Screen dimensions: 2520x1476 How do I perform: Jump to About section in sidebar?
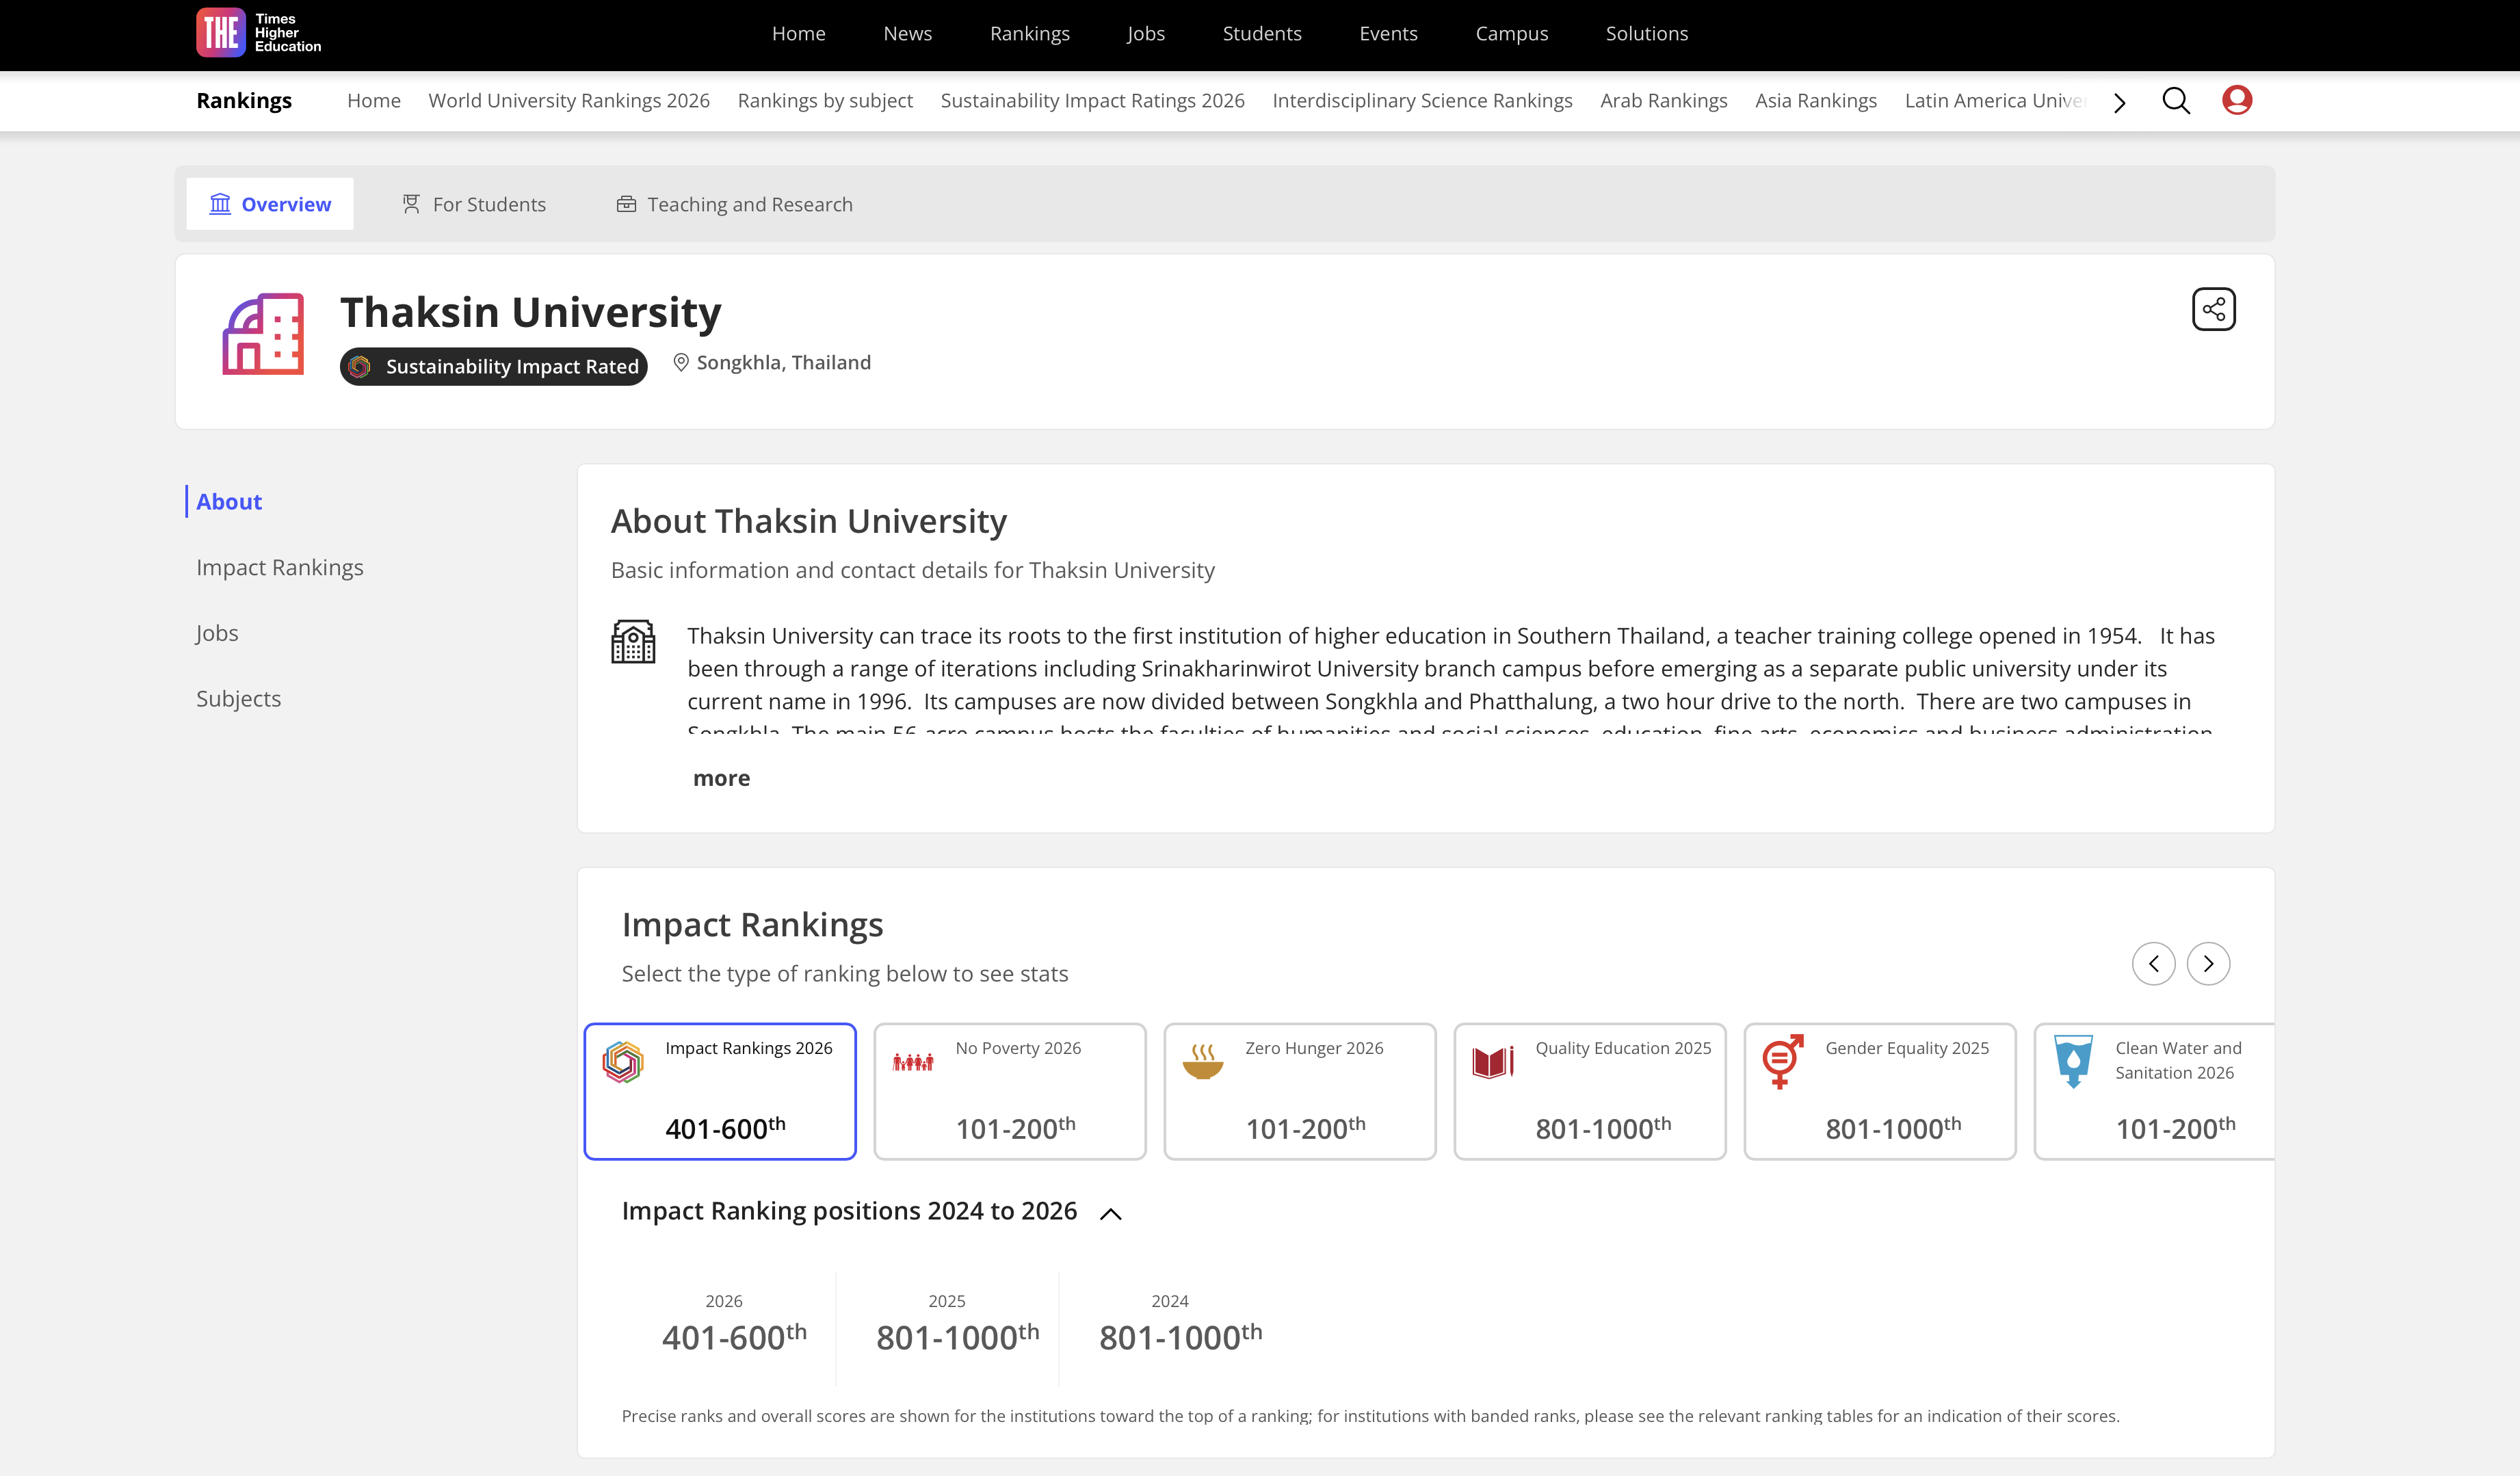click(x=229, y=501)
